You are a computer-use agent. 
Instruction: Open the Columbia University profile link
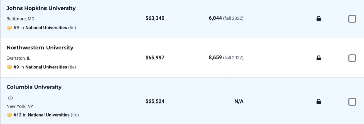pyautogui.click(x=34, y=87)
